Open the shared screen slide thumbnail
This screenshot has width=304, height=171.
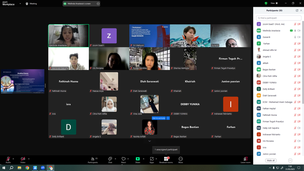point(23,81)
